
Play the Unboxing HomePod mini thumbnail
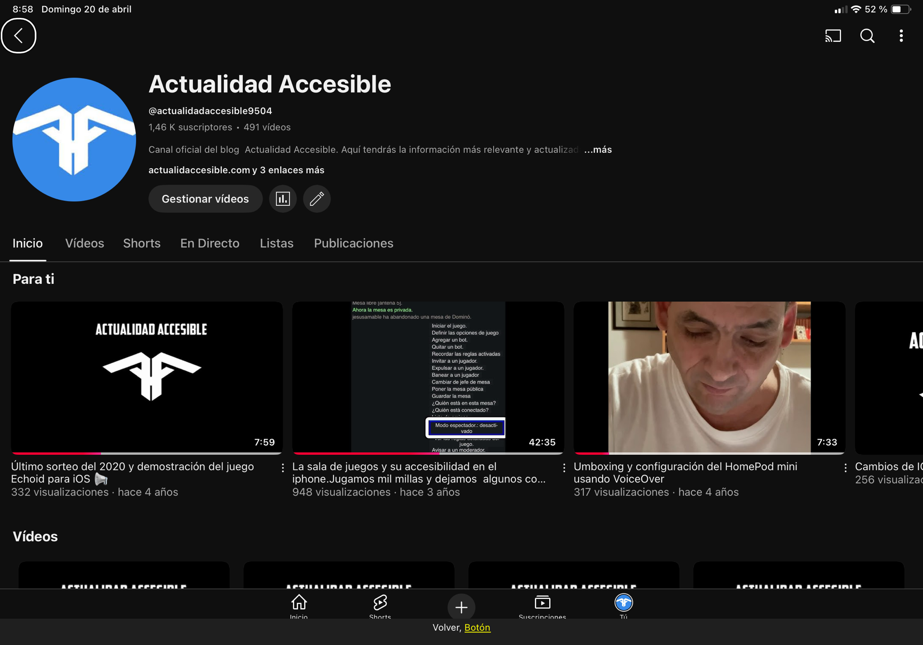[709, 377]
